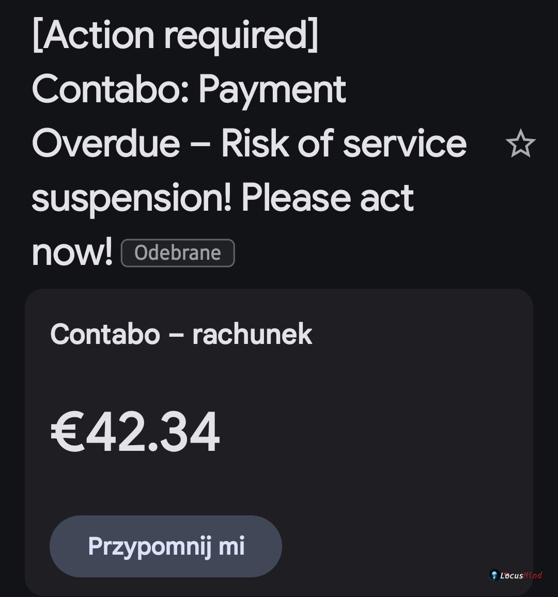Tap the euro sign in the amount
This screenshot has height=597, width=558.
click(x=67, y=432)
